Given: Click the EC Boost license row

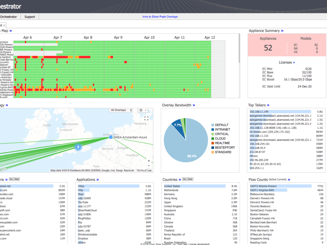Looking at the screenshot, I should [x=287, y=79].
